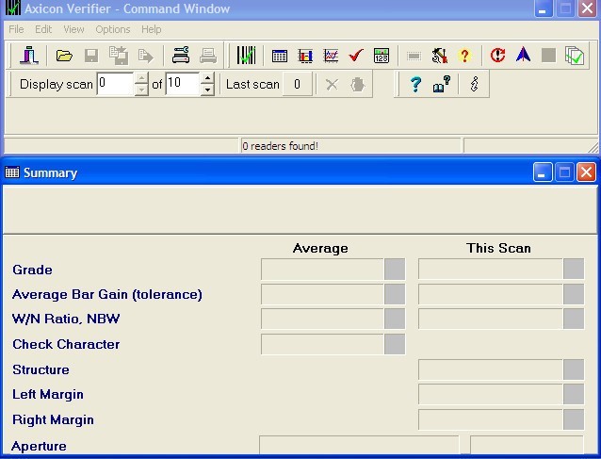This screenshot has height=459, width=601.
Task: Open the tools hammer and wrench icon
Action: coord(439,56)
